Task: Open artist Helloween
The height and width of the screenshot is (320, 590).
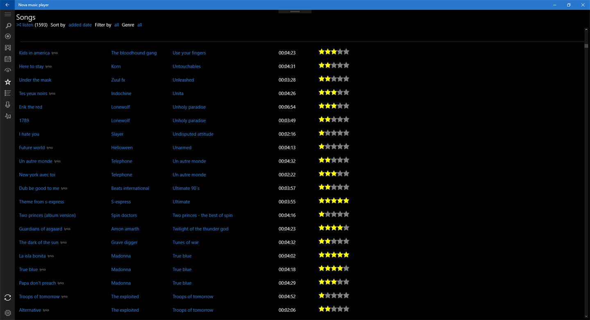Action: (x=122, y=148)
